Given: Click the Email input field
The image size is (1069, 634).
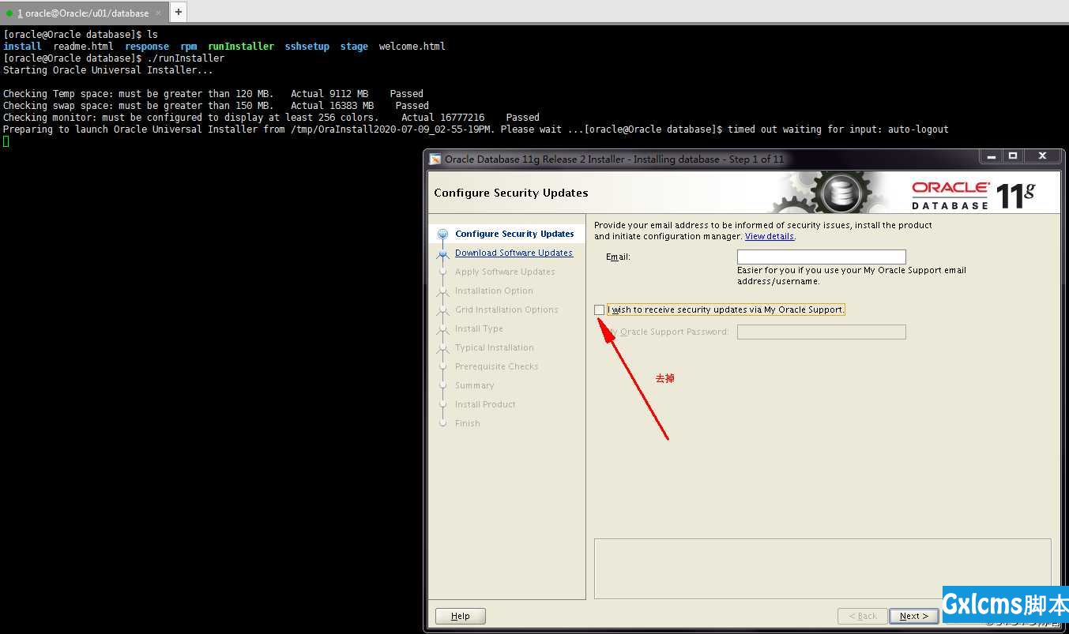Looking at the screenshot, I should click(x=821, y=257).
